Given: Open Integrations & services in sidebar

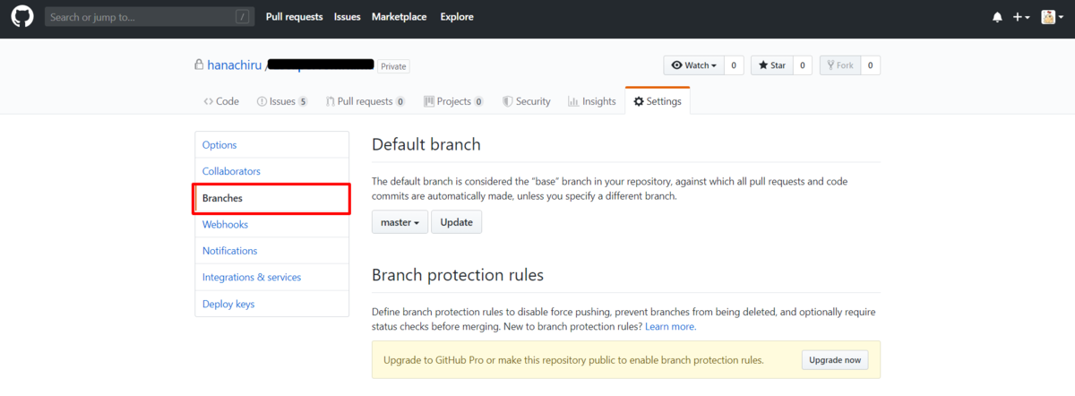Looking at the screenshot, I should pyautogui.click(x=271, y=278).
